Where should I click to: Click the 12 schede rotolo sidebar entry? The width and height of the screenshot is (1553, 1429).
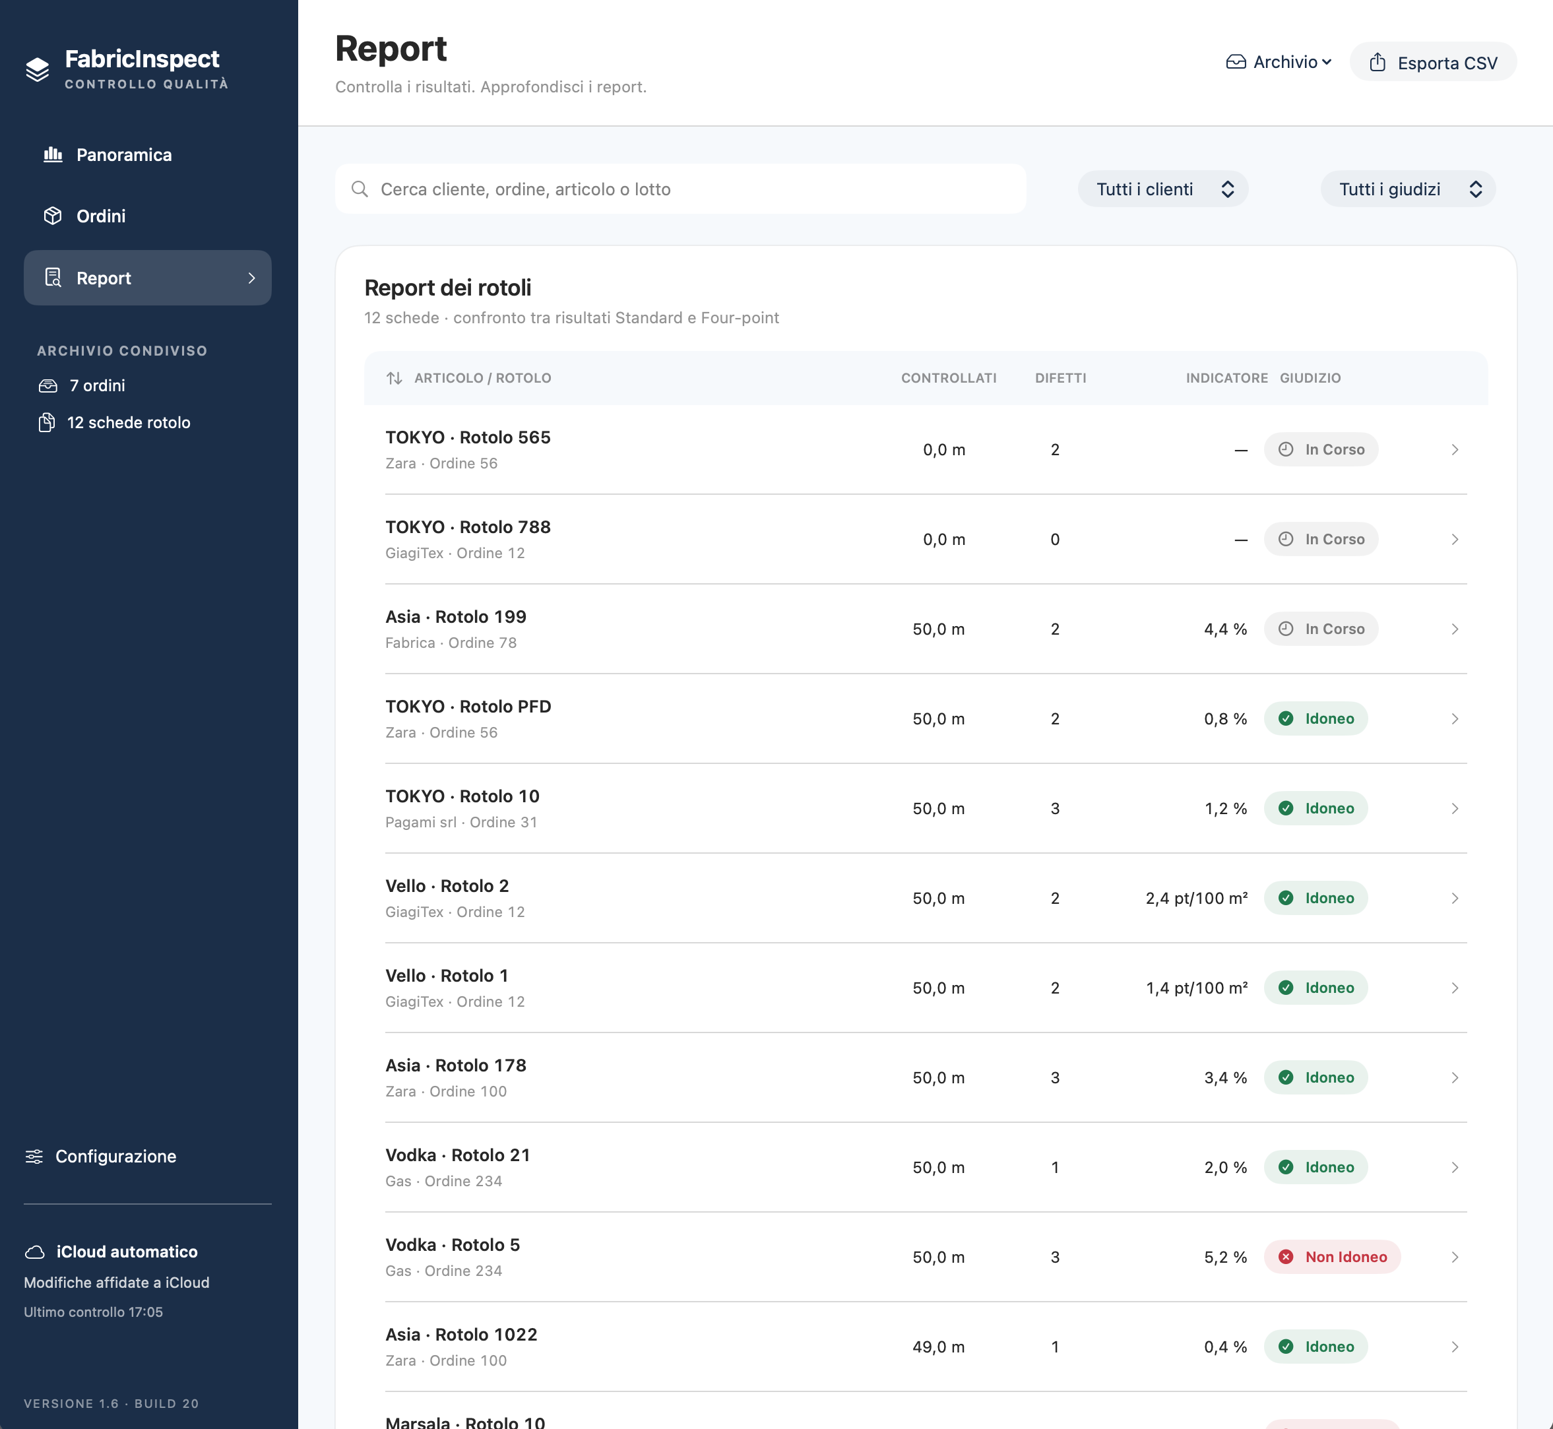coord(115,423)
